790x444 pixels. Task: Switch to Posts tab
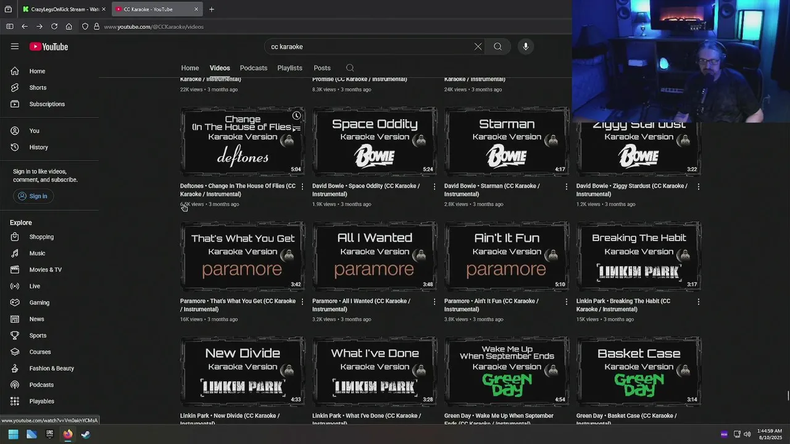(322, 68)
